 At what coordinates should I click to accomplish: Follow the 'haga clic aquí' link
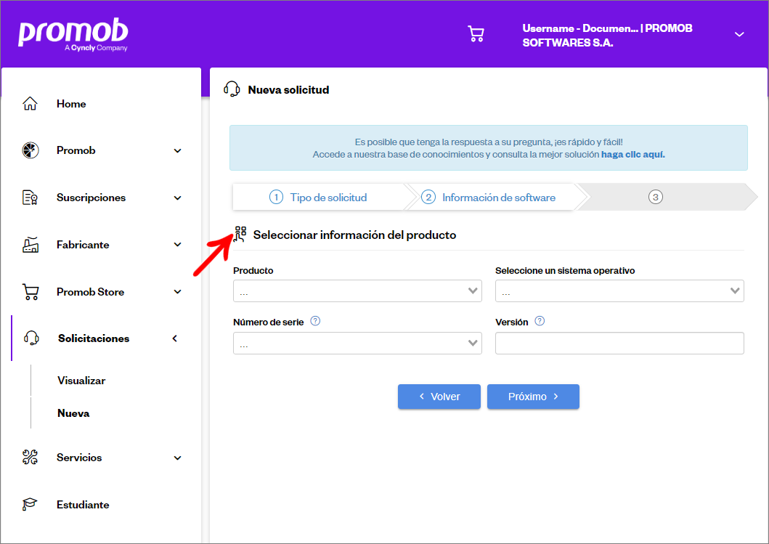pyautogui.click(x=632, y=155)
